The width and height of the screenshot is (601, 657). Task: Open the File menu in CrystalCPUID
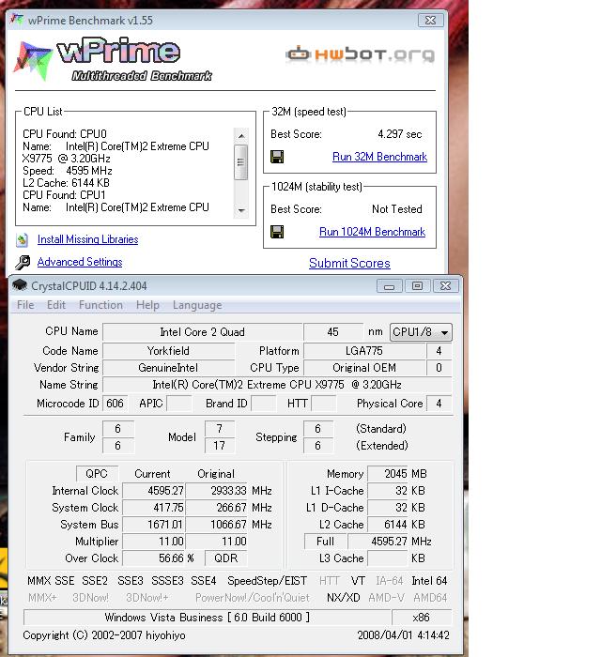[x=25, y=305]
